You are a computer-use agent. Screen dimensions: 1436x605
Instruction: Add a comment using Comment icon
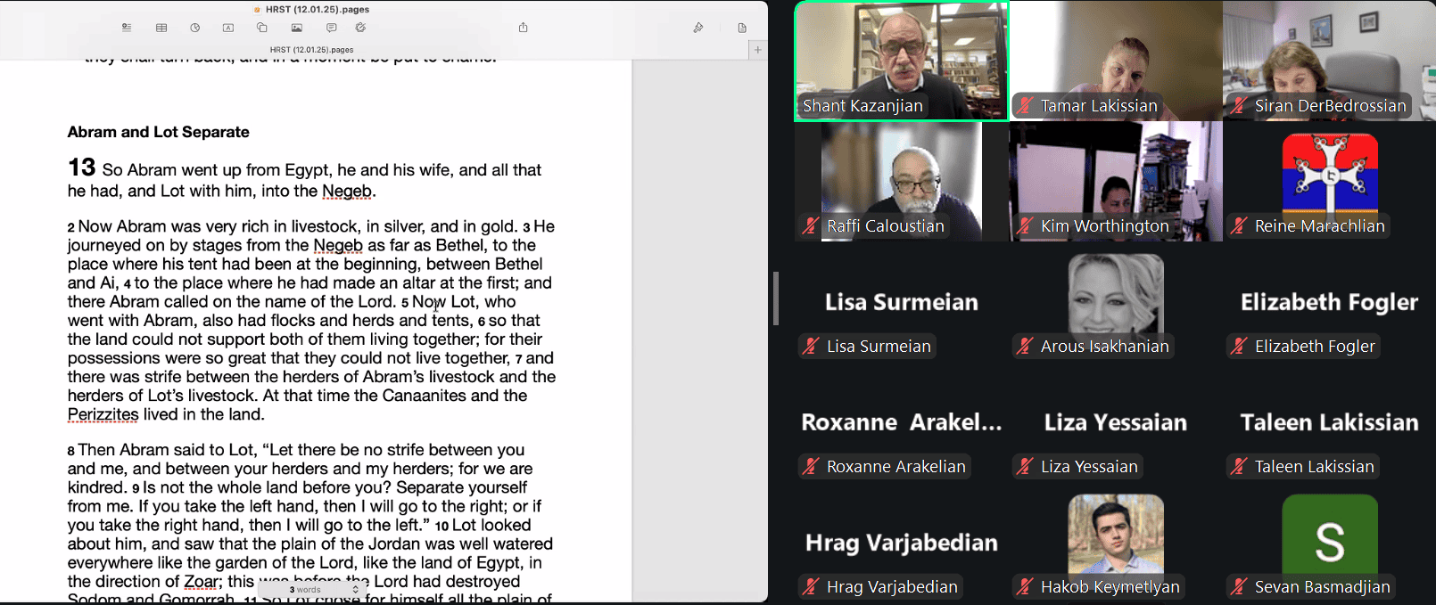click(x=331, y=28)
